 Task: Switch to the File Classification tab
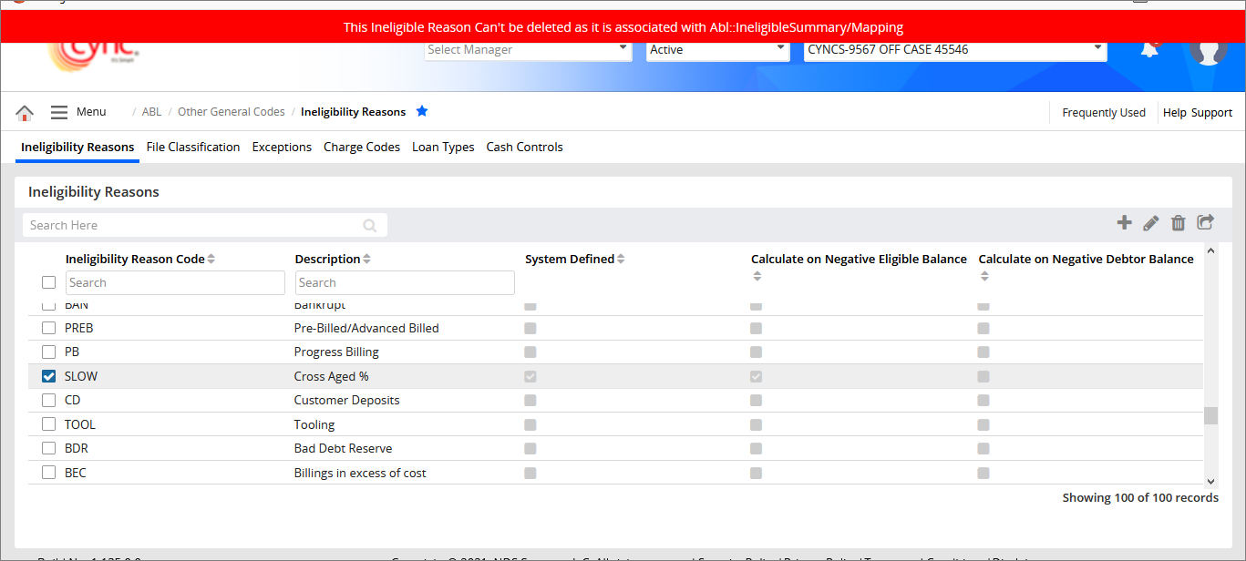coord(193,148)
